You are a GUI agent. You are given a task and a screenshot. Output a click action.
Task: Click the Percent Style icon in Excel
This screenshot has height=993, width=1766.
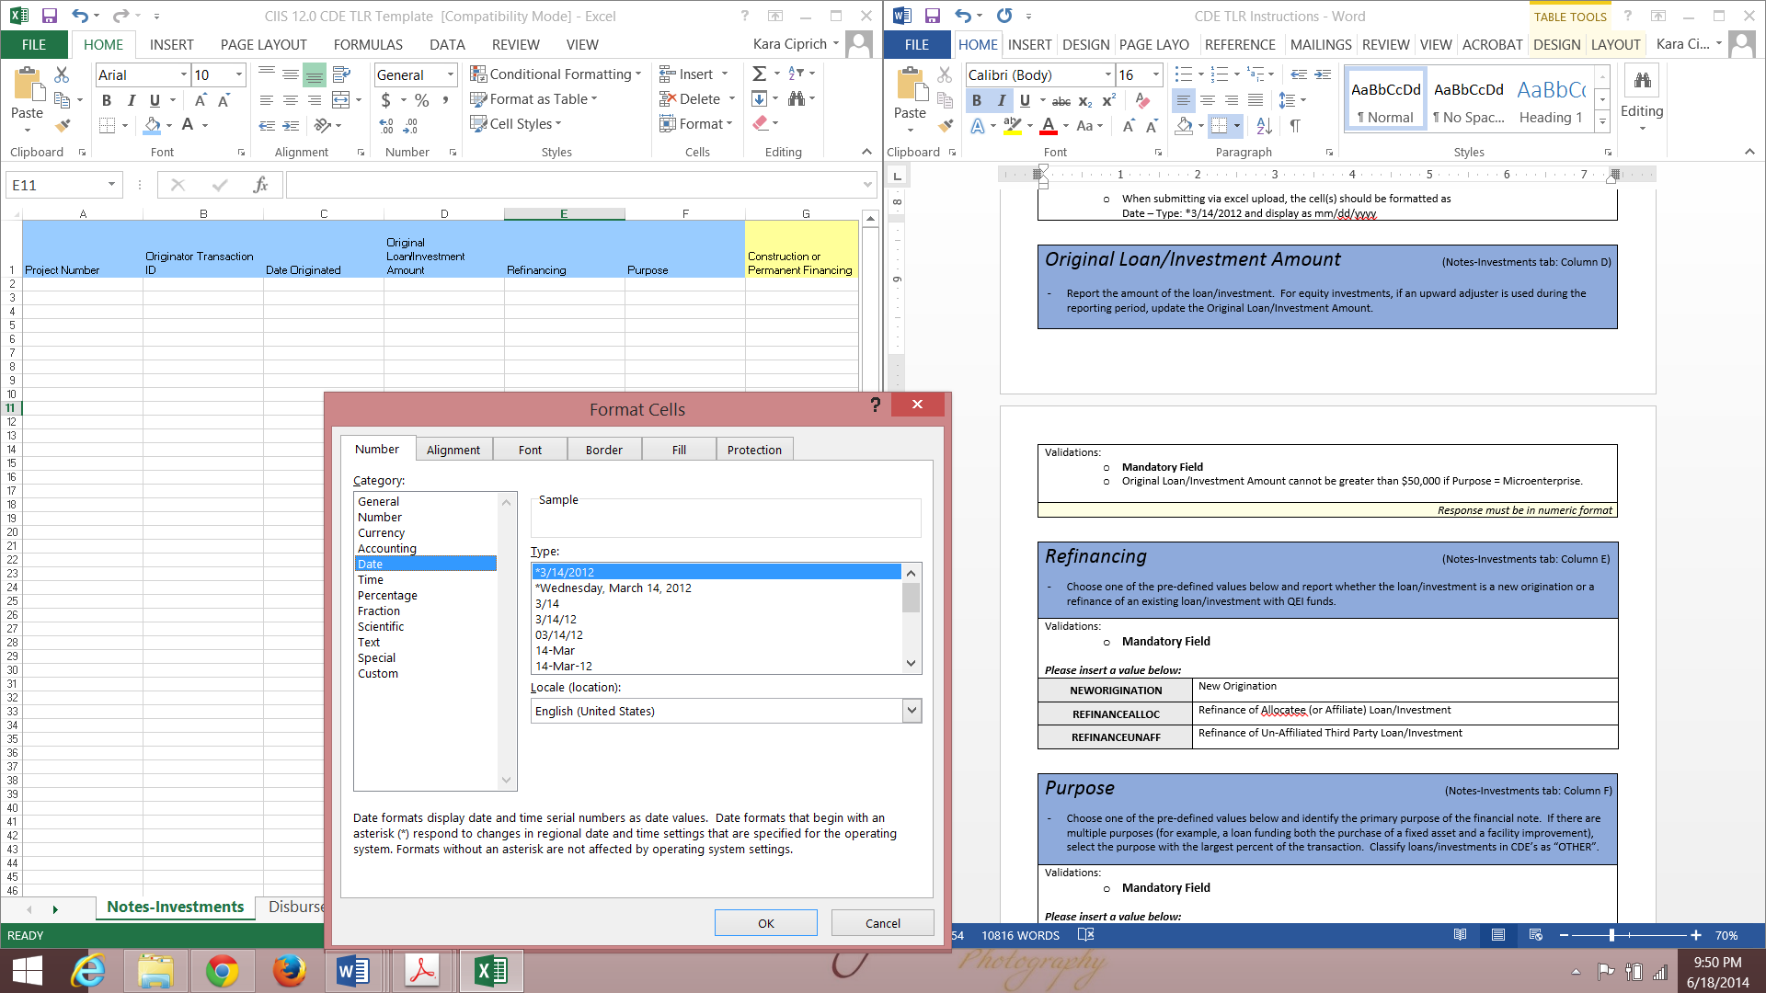pyautogui.click(x=421, y=99)
